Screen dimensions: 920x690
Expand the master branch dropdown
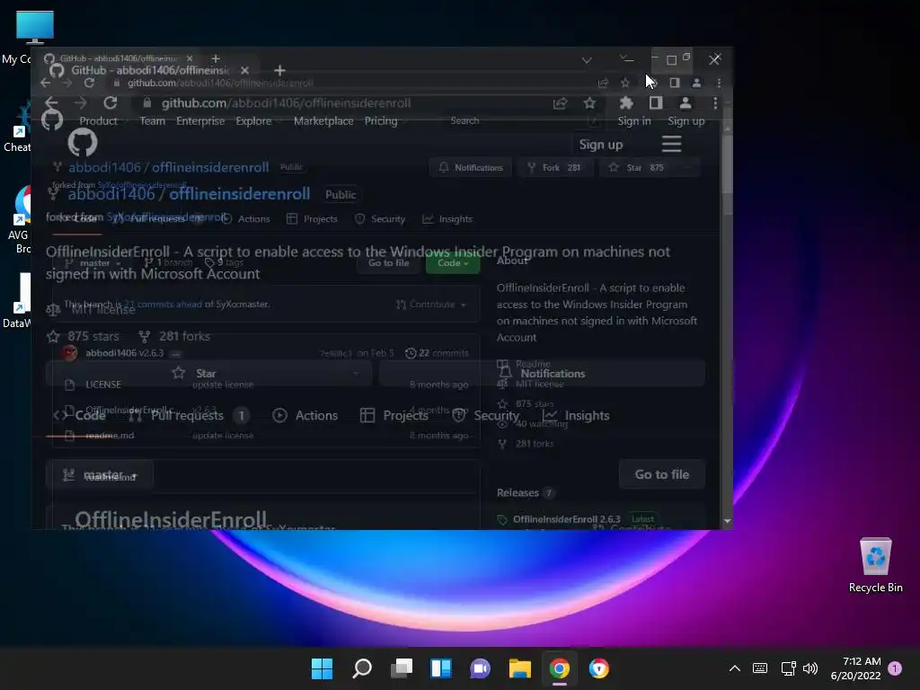tap(100, 474)
